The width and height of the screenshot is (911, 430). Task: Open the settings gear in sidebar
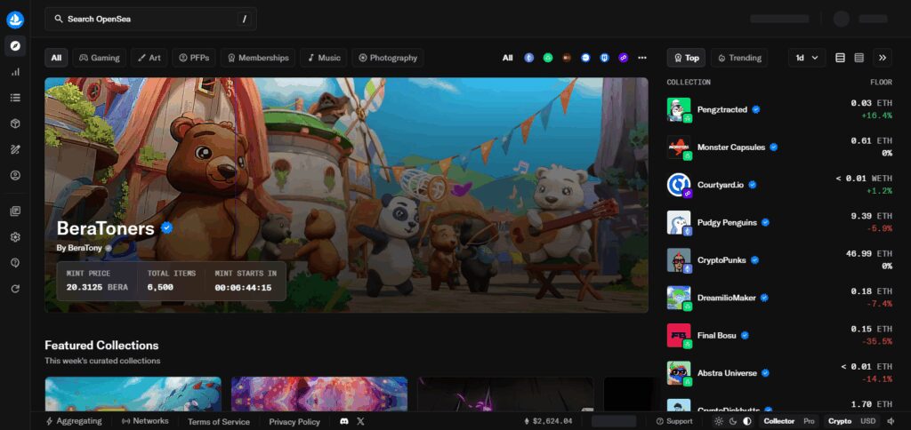[x=16, y=236]
